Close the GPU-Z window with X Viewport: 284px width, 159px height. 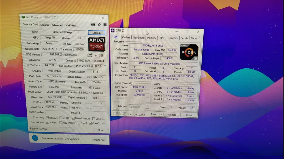pos(103,18)
